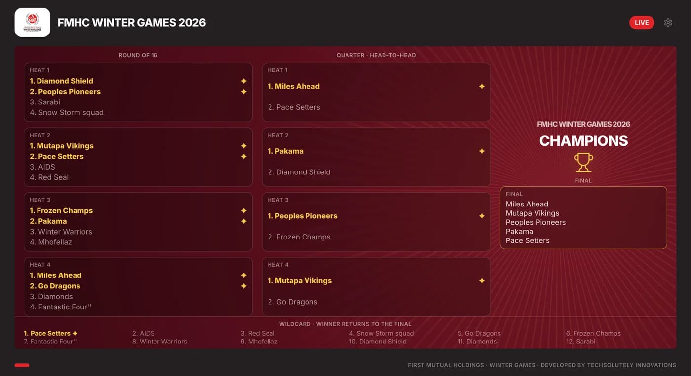Click the star beside Pakama in Round of 16
691x376 pixels.
(x=244, y=221)
